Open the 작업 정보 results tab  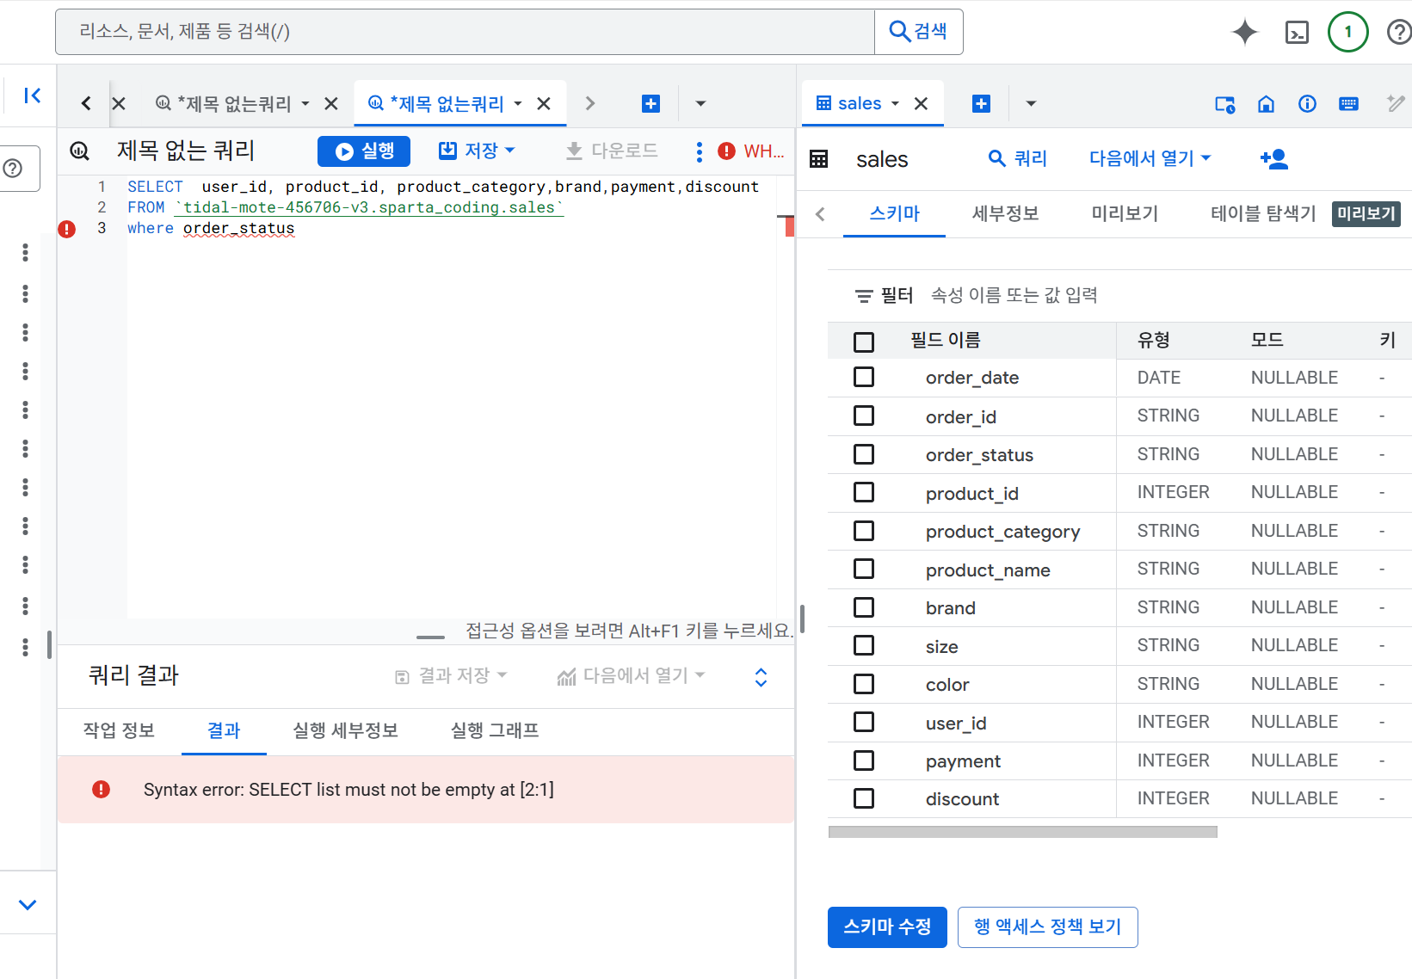pos(119,731)
